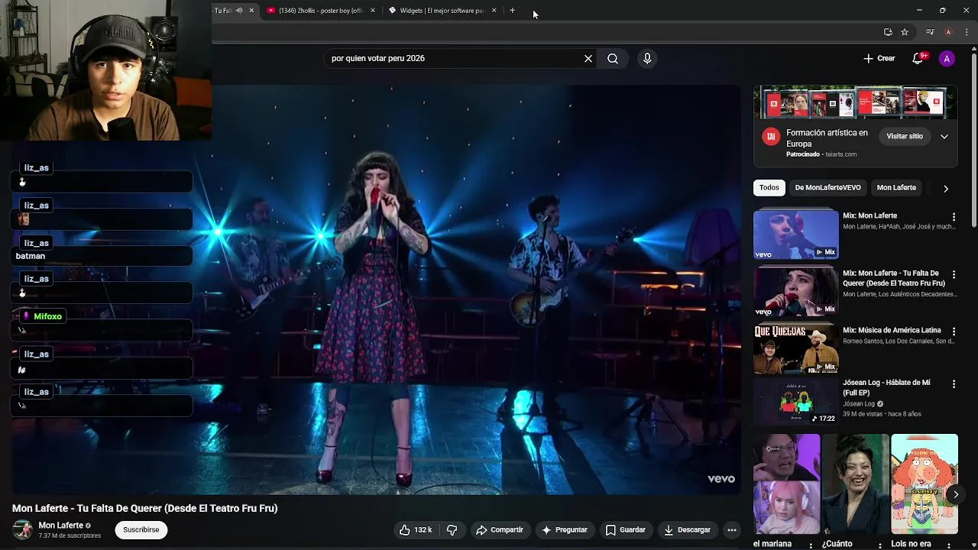This screenshot has height=550, width=978.
Task: Clear the YouTube search box text
Action: point(588,58)
